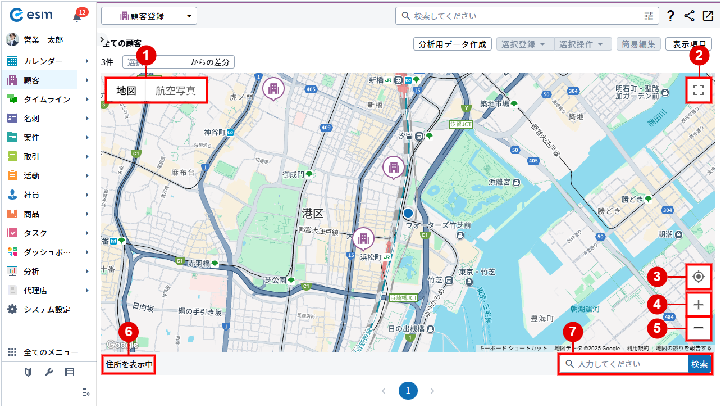
Task: Open page in new window icon
Action: [707, 16]
